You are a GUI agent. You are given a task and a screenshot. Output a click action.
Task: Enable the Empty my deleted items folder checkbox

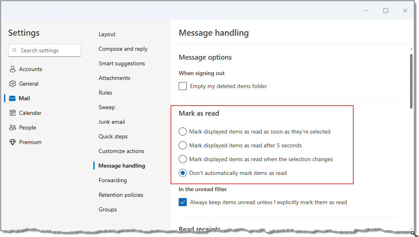182,86
